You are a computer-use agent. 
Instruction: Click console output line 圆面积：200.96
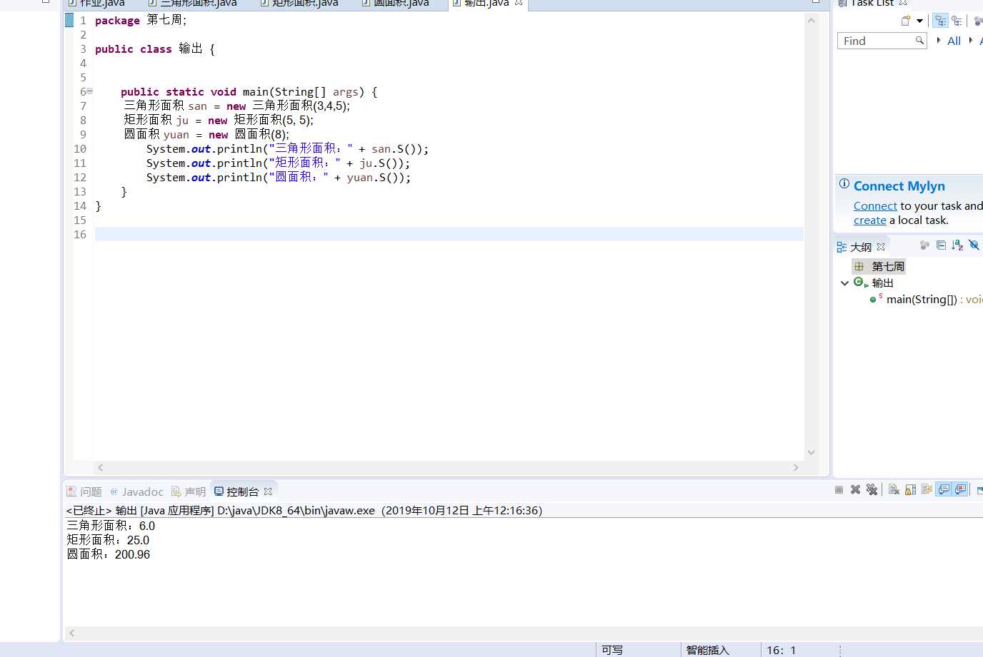pos(108,554)
